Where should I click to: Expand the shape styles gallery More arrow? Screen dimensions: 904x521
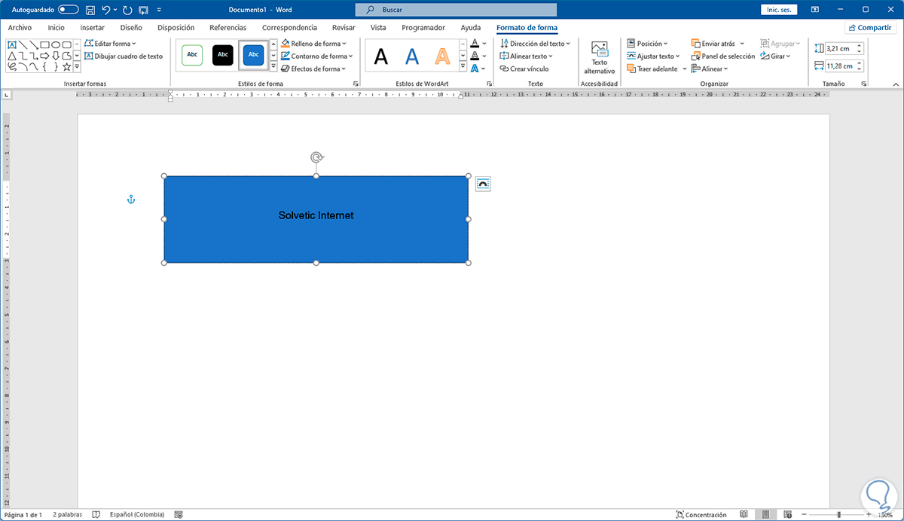[273, 67]
